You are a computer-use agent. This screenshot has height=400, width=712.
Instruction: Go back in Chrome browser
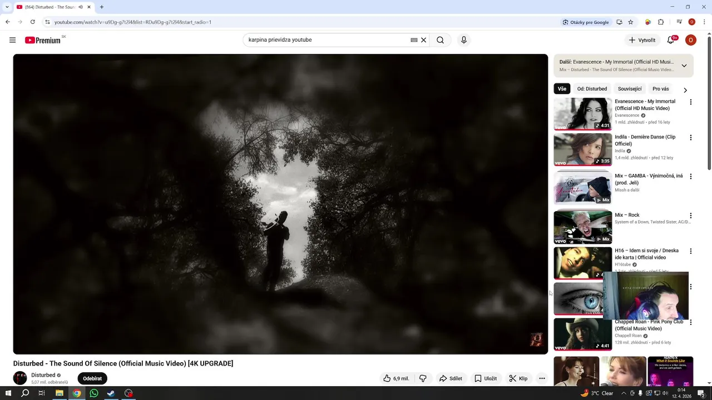click(7, 22)
